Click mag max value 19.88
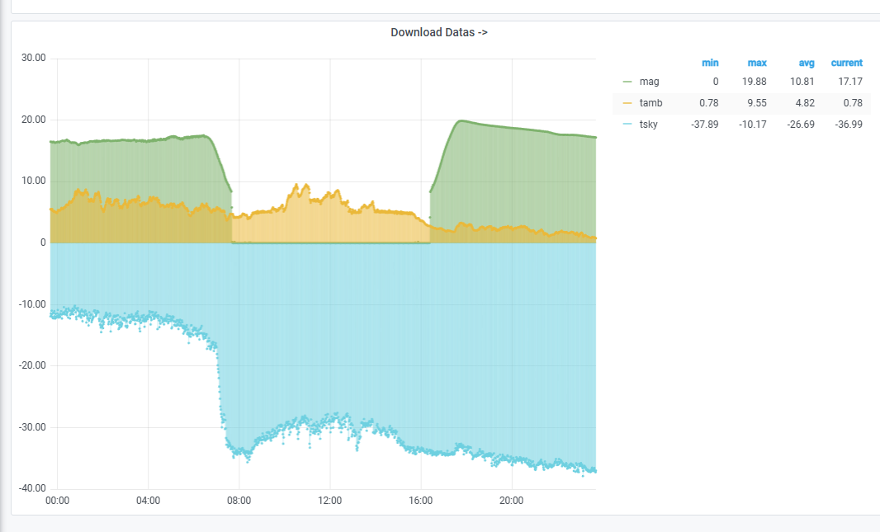Viewport: 880px width, 532px height. (x=755, y=82)
